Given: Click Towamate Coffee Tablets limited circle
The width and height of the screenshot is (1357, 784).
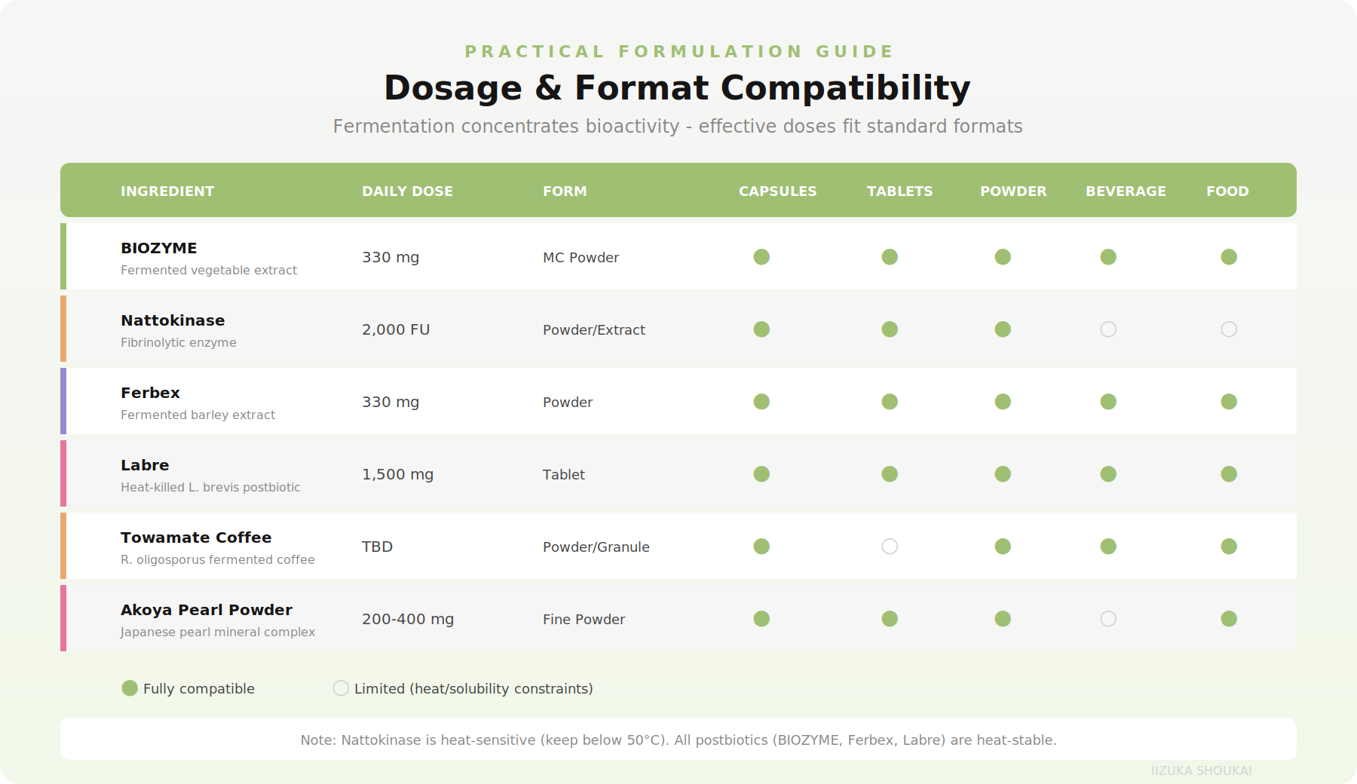Looking at the screenshot, I should tap(890, 547).
